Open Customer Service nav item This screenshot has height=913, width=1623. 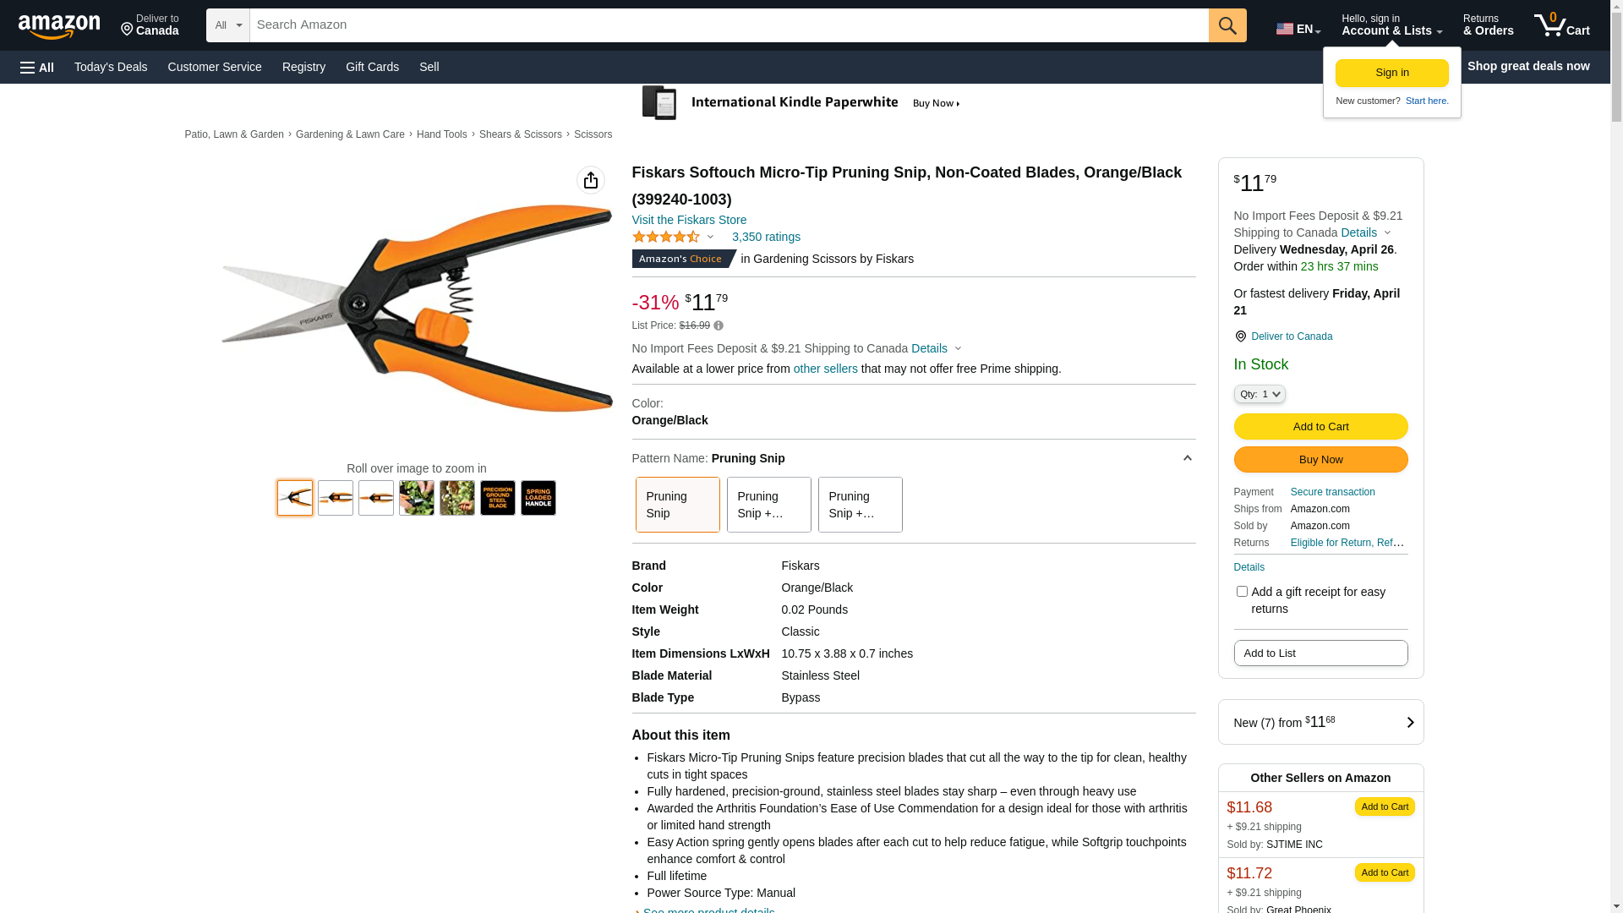tap(215, 67)
